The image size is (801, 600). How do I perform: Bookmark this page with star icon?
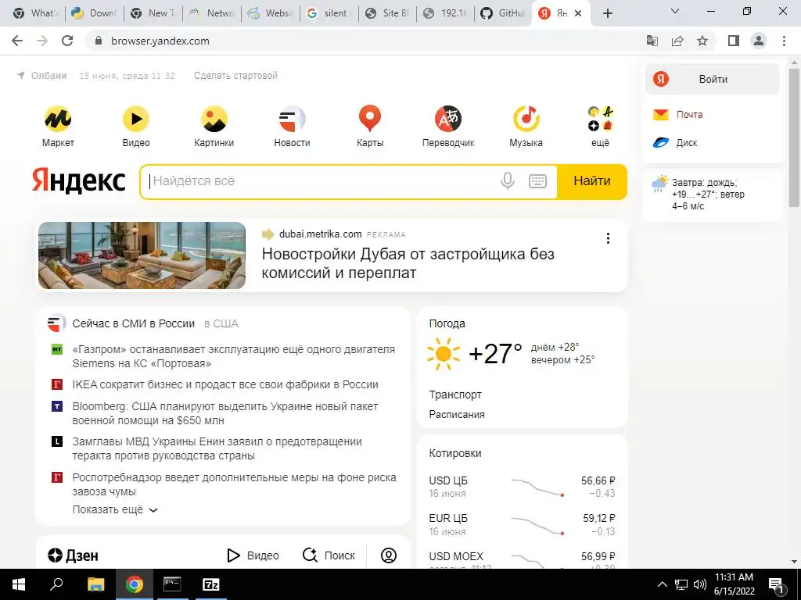point(702,41)
